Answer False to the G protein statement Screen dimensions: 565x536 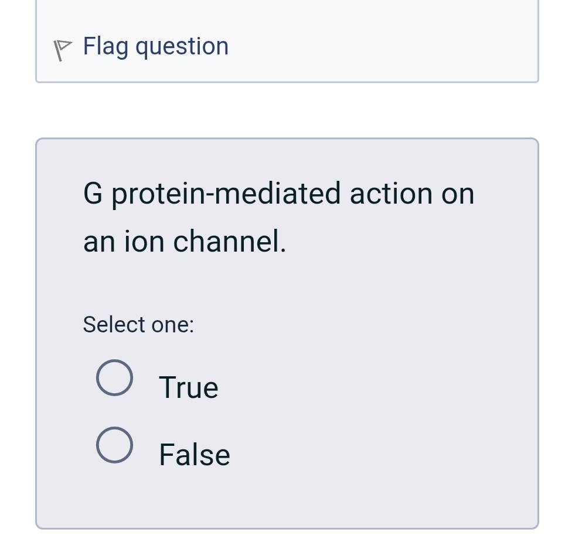coord(115,445)
